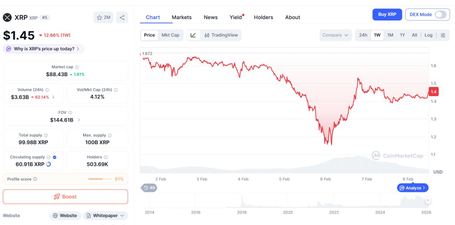This screenshot has width=455, height=225.
Task: Switch chart to Mkt Cap view
Action: click(x=171, y=35)
